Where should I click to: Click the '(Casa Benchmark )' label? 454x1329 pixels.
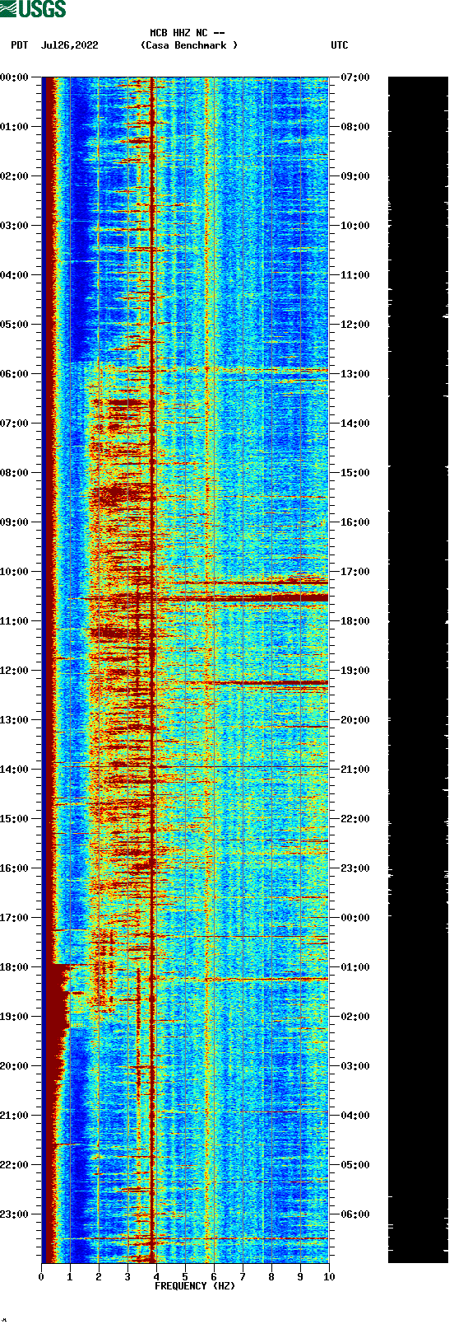click(189, 45)
